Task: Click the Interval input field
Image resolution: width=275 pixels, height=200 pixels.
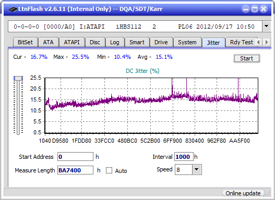Action: [x=184, y=156]
